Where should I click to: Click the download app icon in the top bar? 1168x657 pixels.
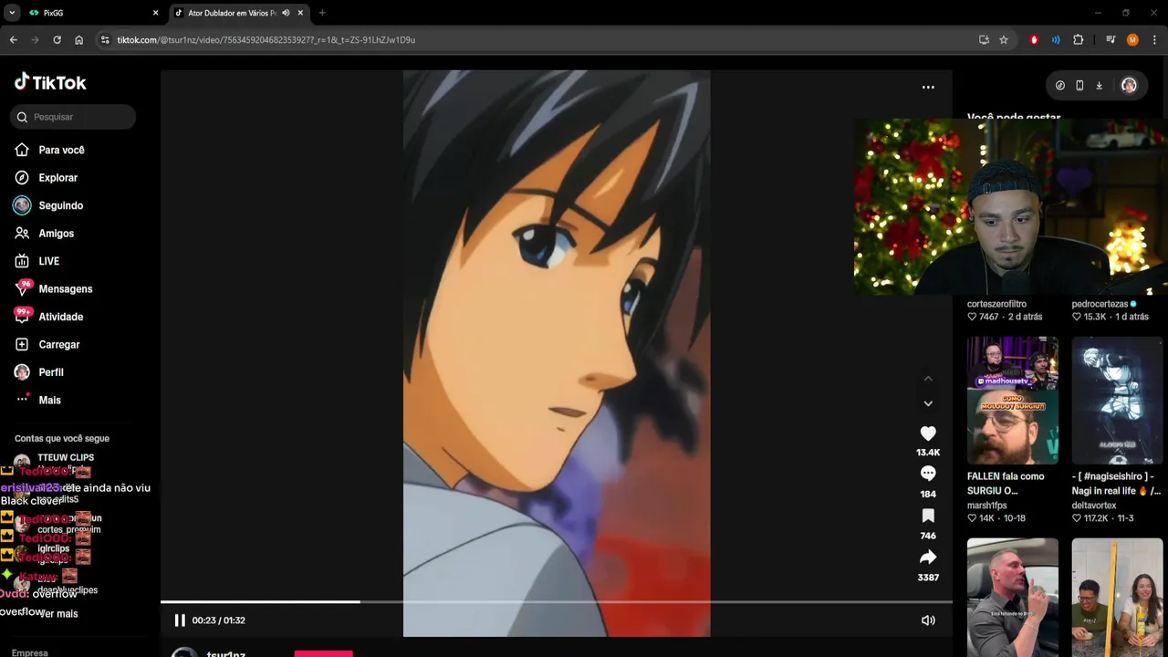click(x=1099, y=85)
